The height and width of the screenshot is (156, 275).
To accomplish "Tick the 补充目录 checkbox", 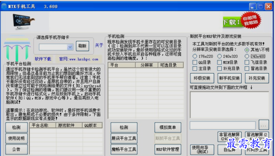I will [219, 69].
